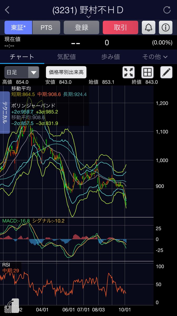Open the 日足 timeframe dropdown
Image resolution: width=177 pixels, height=316 pixels.
[x=22, y=72]
